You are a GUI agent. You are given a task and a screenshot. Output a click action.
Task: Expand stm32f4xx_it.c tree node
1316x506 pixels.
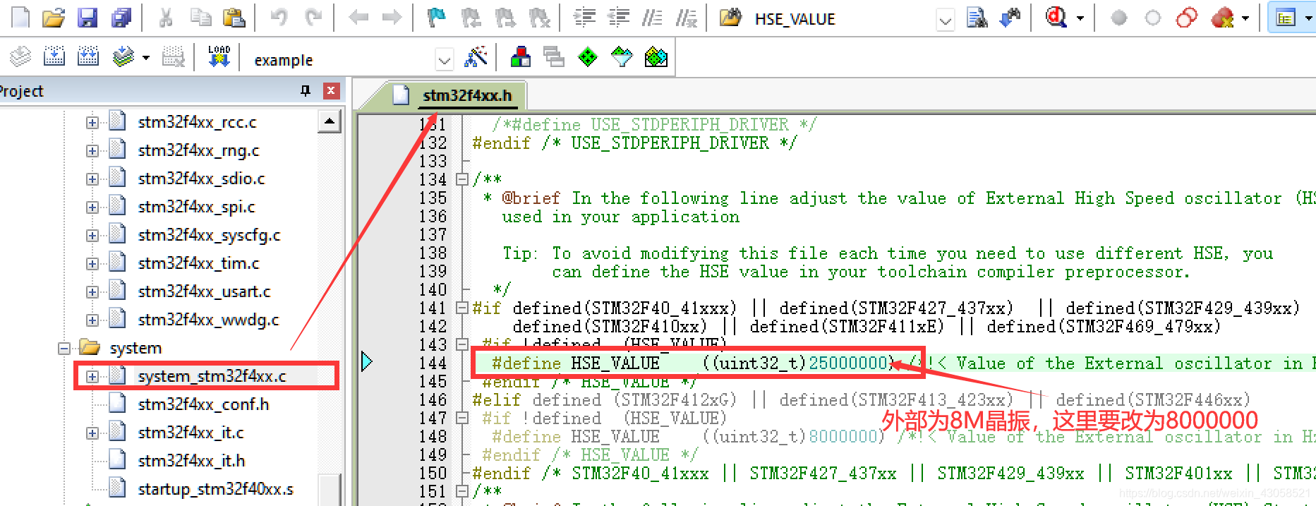click(x=92, y=433)
